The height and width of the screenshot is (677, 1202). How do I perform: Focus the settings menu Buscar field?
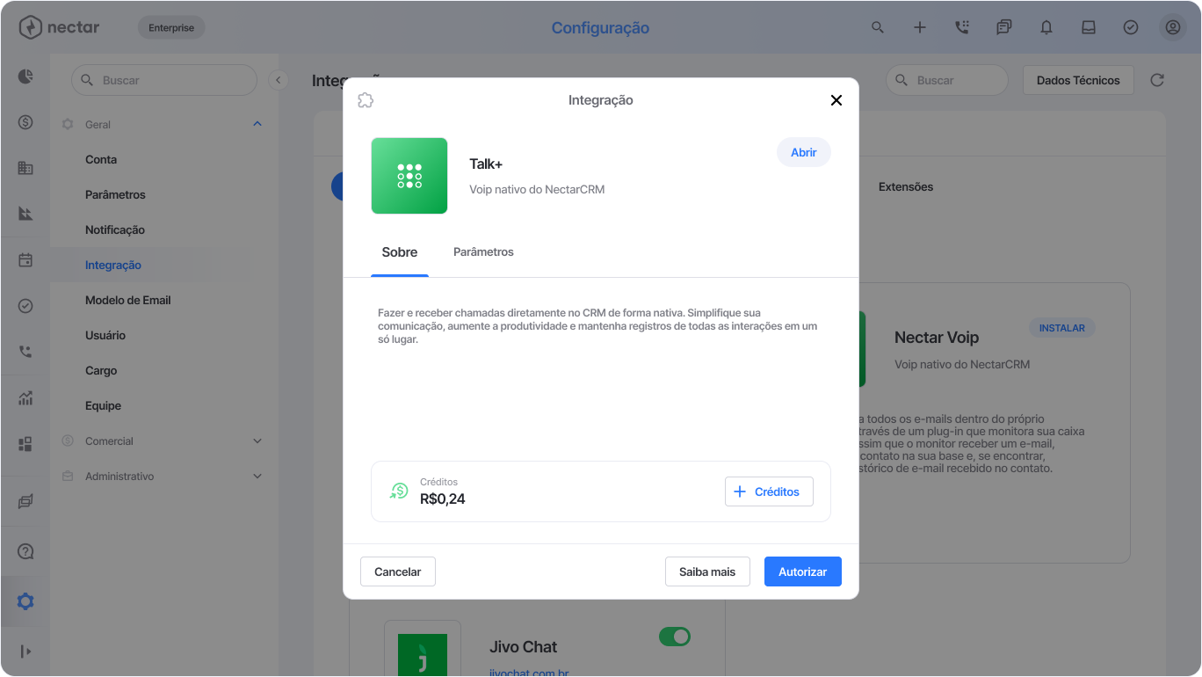coord(164,80)
